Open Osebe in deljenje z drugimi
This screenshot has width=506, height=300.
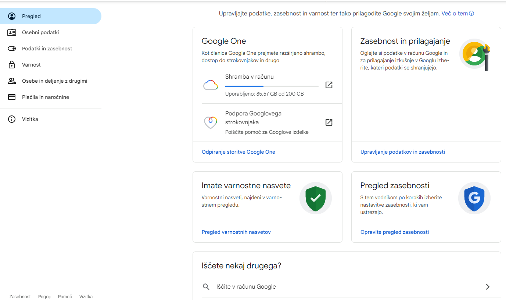[51, 81]
